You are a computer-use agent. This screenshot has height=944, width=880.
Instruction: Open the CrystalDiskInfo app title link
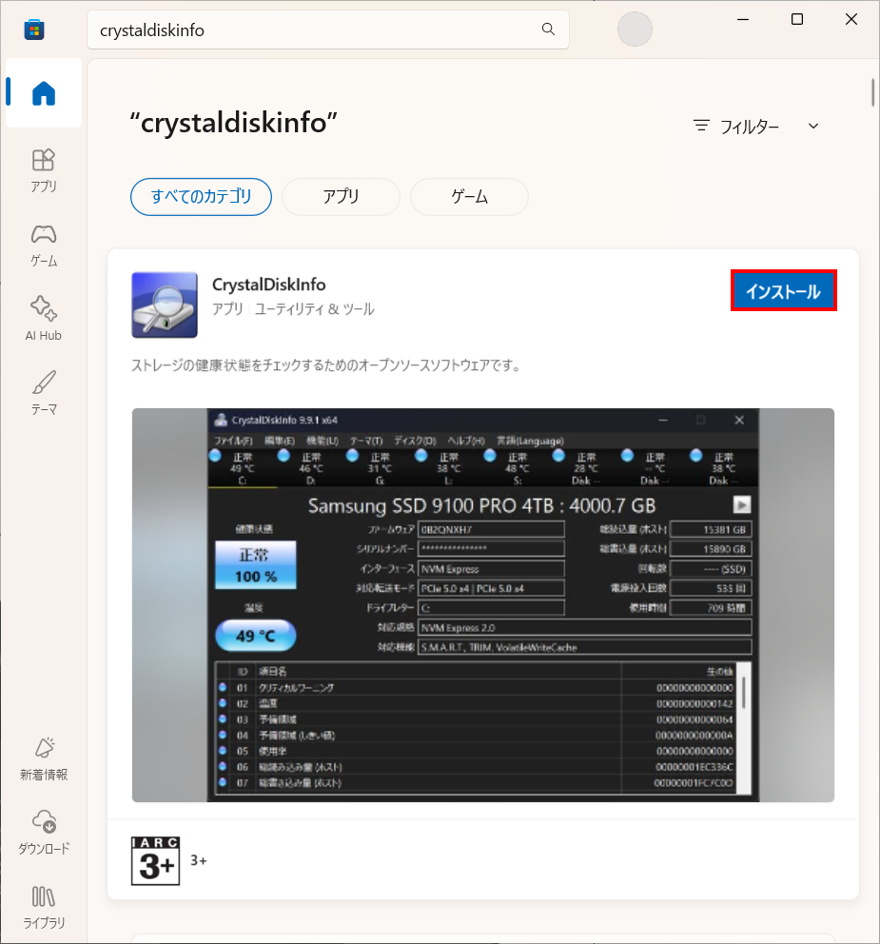(268, 285)
